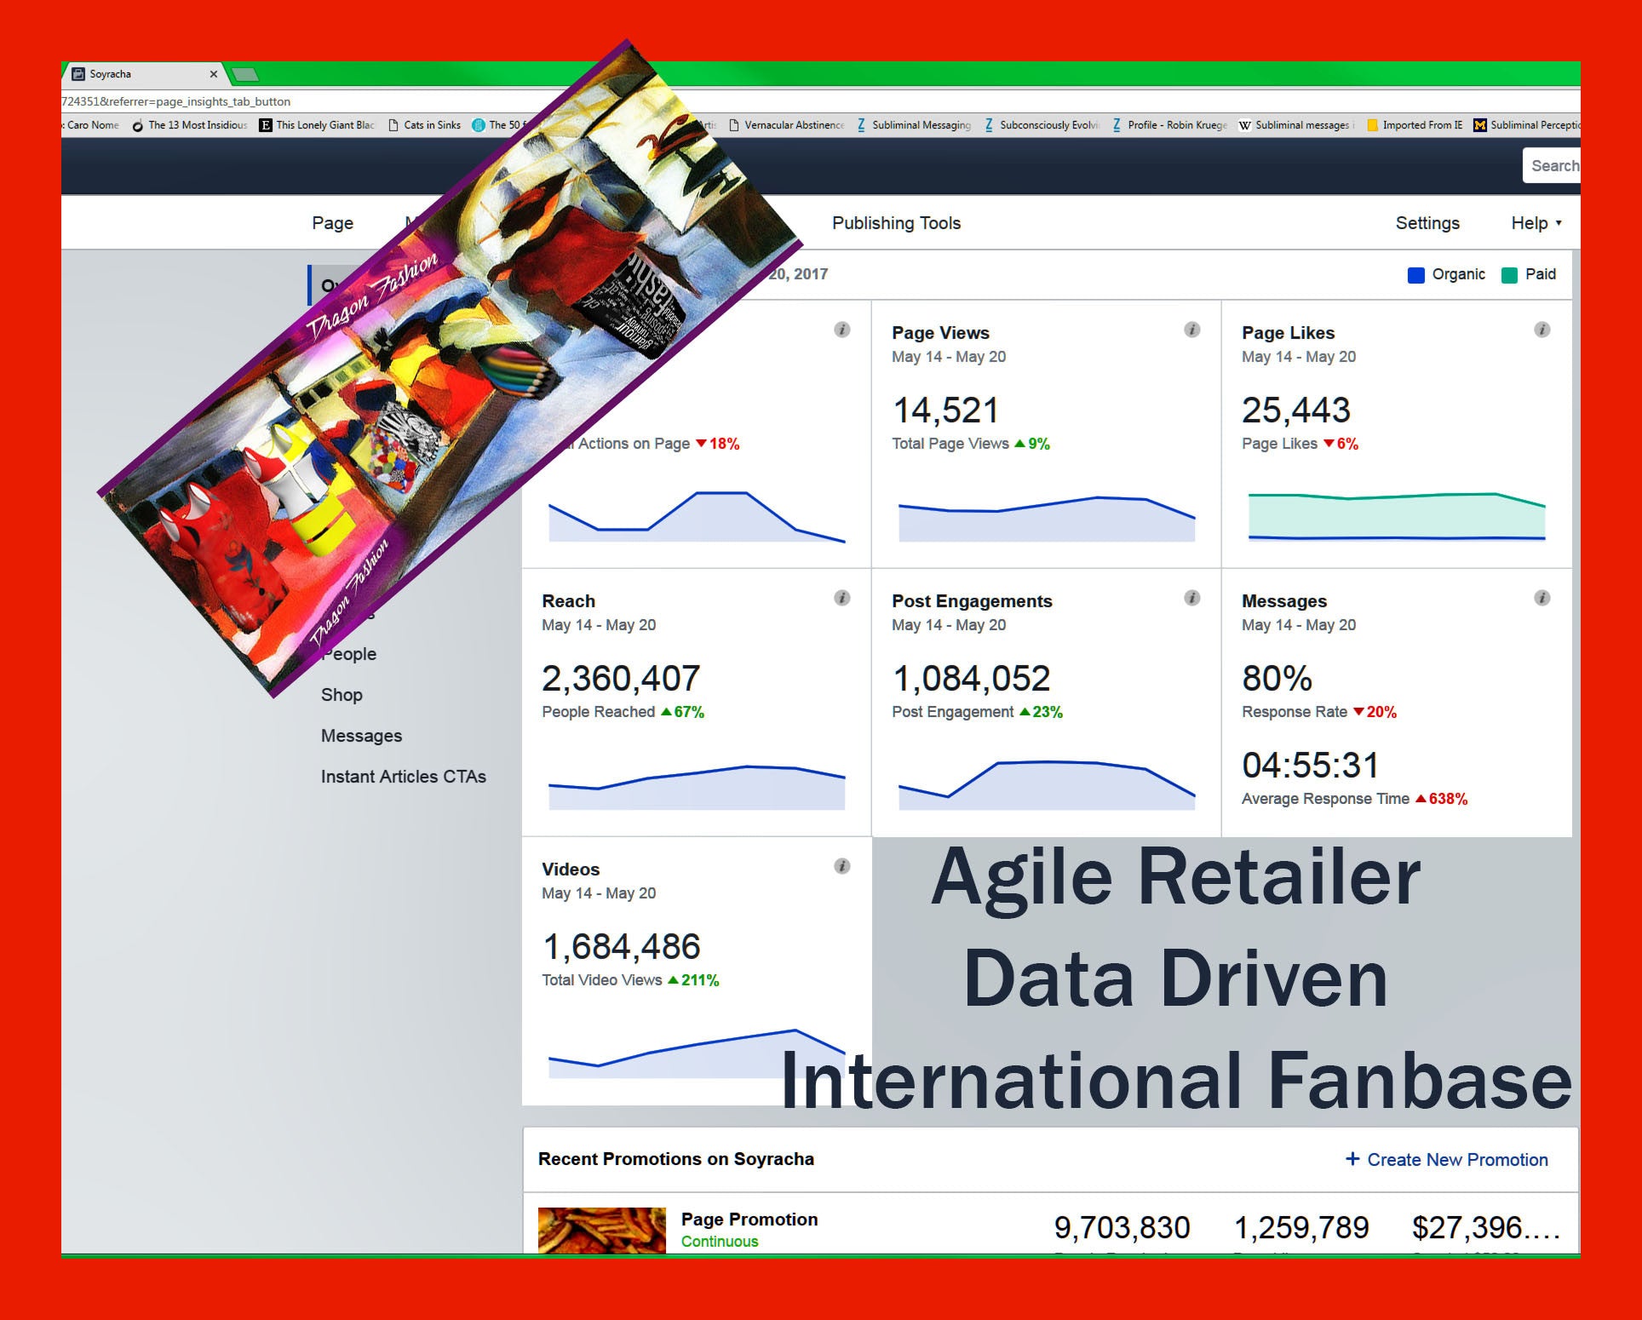Screen dimensions: 1642x1320
Task: Open a new browser tab
Action: (x=244, y=74)
